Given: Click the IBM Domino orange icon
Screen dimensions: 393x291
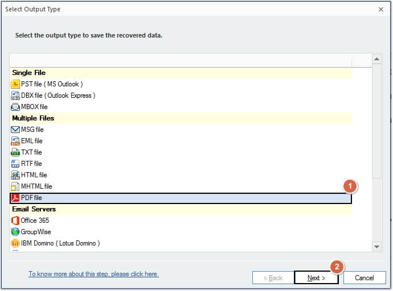Looking at the screenshot, I should (x=15, y=243).
